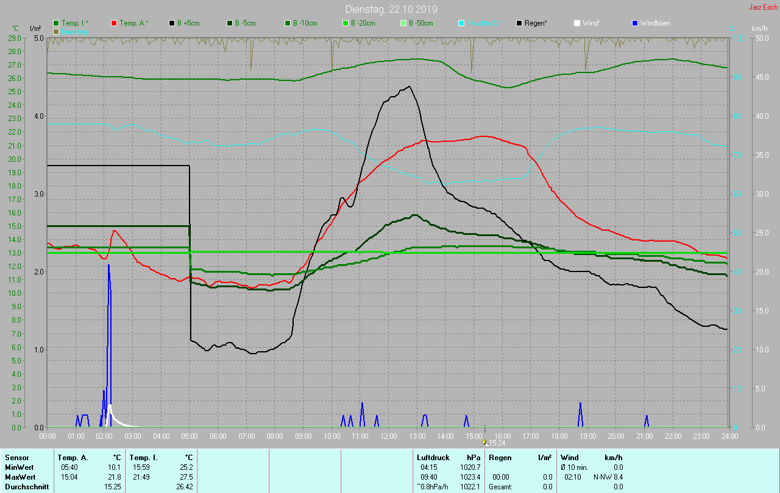Viewport: 780px width, 493px height.
Task: Select the B -5cm legend entry
Action: coord(246,23)
